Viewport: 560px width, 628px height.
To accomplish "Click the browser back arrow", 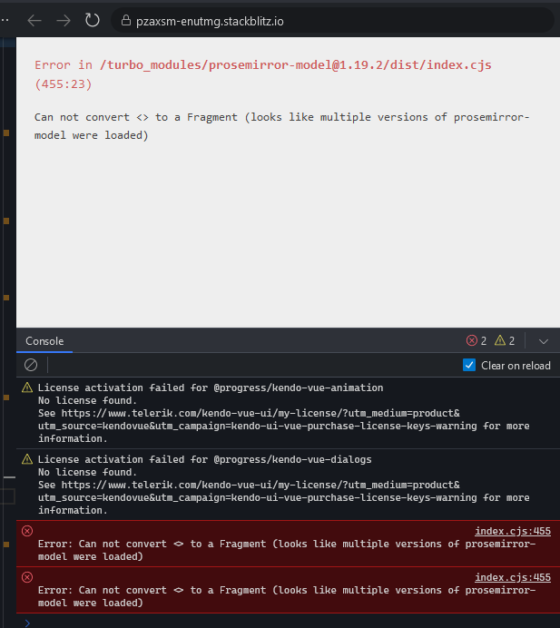I will coord(34,20).
